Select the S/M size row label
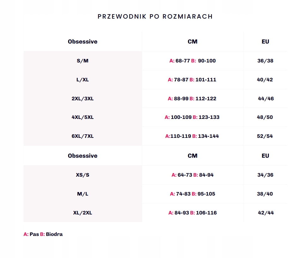Screen dimensions: 307x258 click(x=83, y=61)
